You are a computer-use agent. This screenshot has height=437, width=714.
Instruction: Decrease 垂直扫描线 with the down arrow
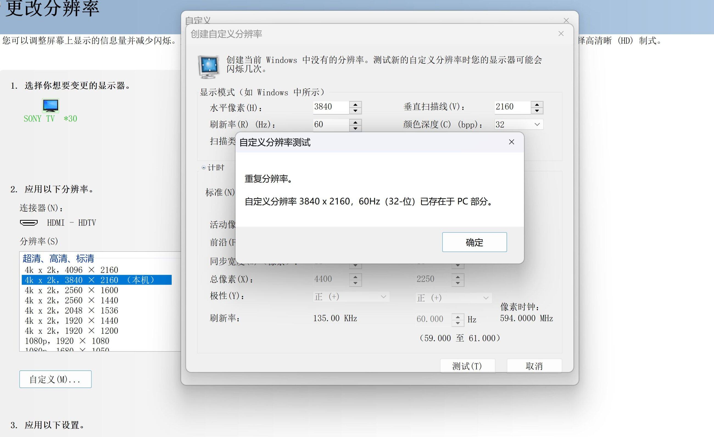tap(537, 111)
